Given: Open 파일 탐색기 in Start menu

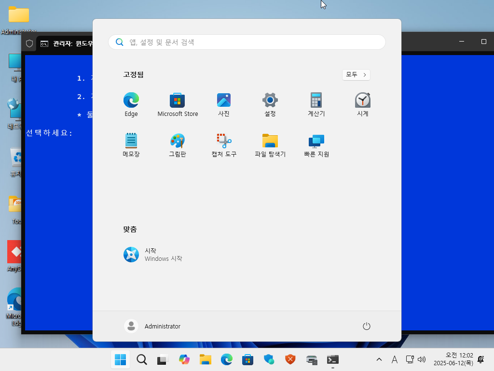Looking at the screenshot, I should (270, 145).
